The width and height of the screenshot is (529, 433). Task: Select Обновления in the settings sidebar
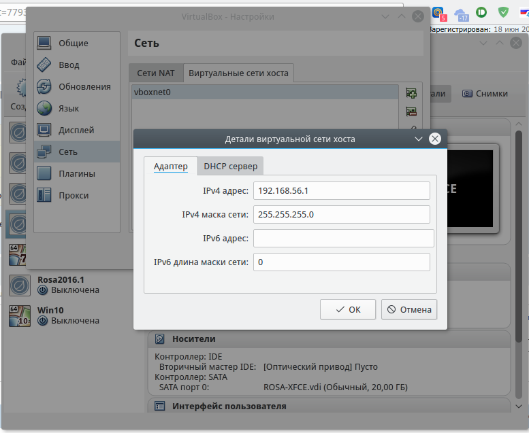coord(76,86)
